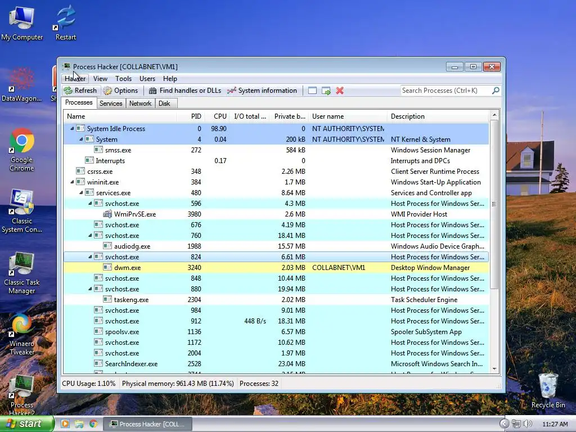Open the Tools menu

[123, 79]
